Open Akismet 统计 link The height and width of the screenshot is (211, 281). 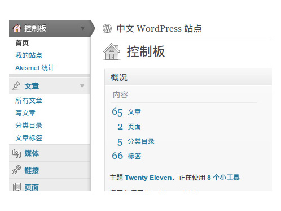click(35, 68)
